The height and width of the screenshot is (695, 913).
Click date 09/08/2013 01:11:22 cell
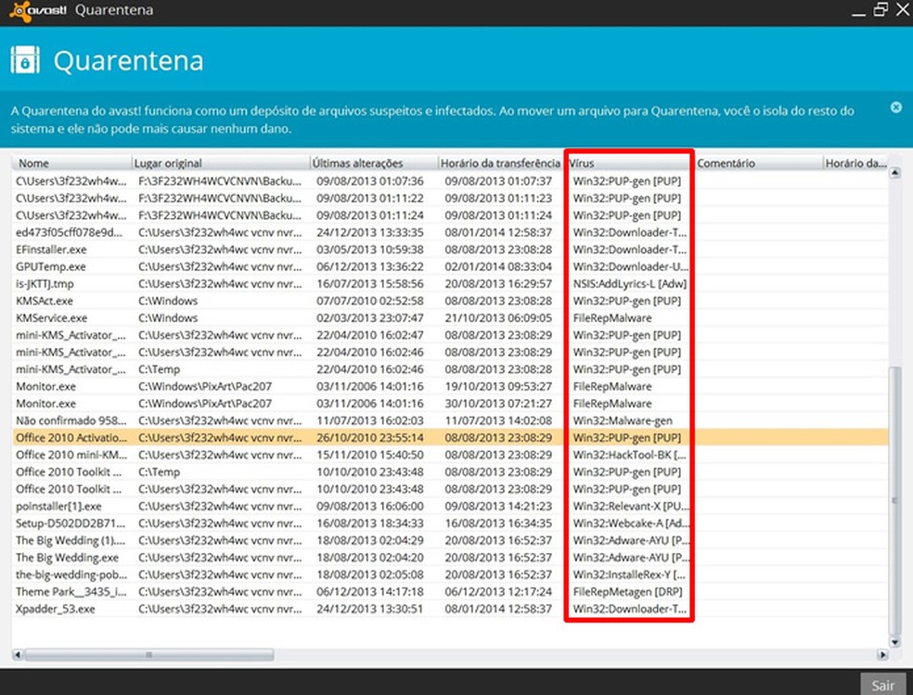coord(370,198)
